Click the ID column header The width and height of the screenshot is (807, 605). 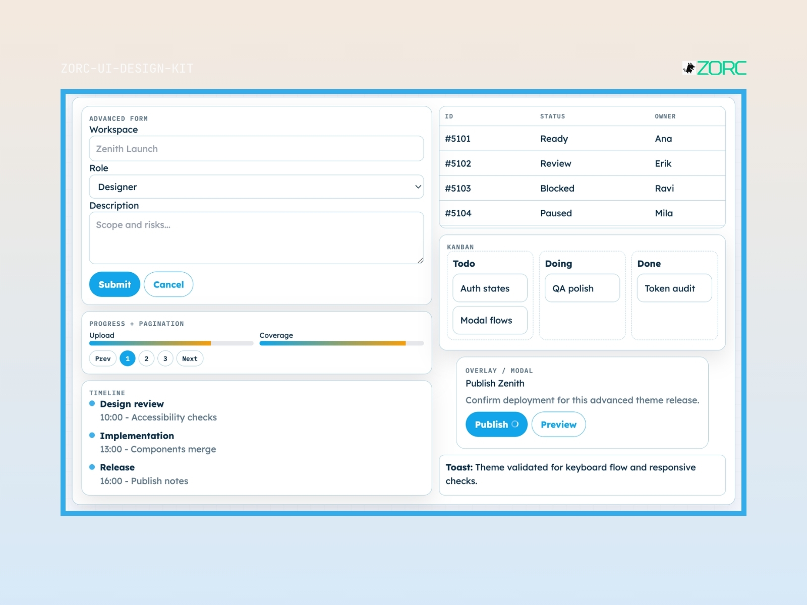449,116
